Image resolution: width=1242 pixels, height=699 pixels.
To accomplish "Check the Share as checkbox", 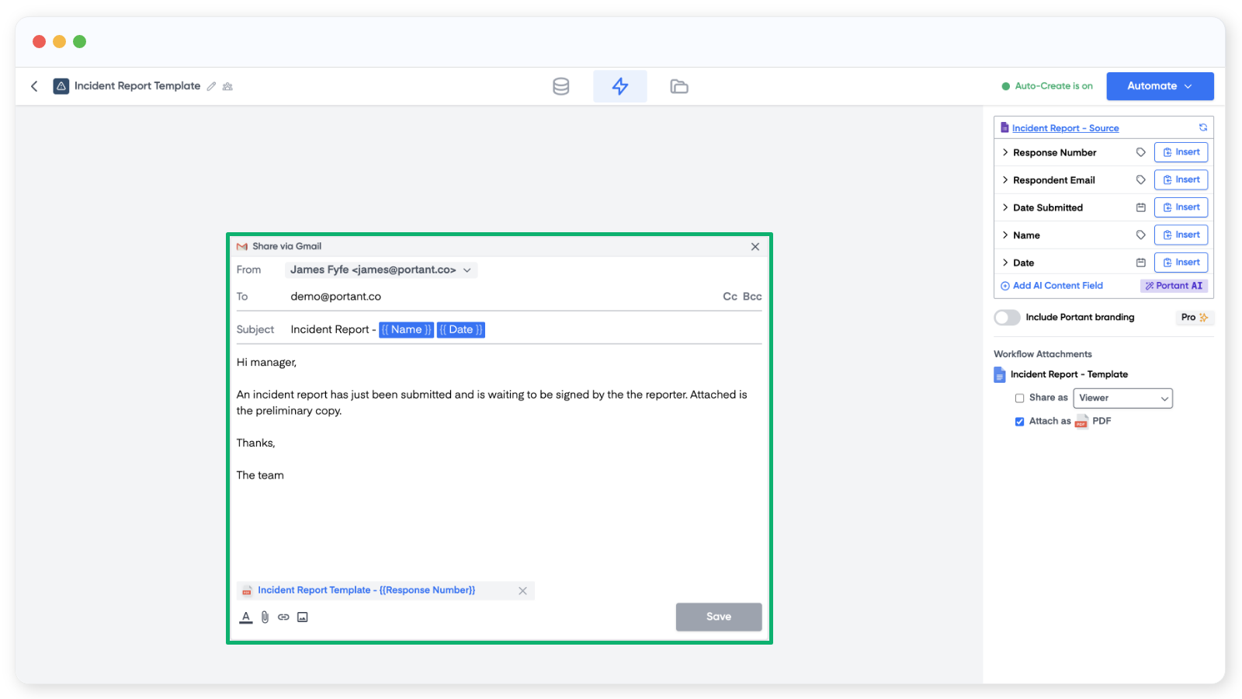I will click(1019, 398).
